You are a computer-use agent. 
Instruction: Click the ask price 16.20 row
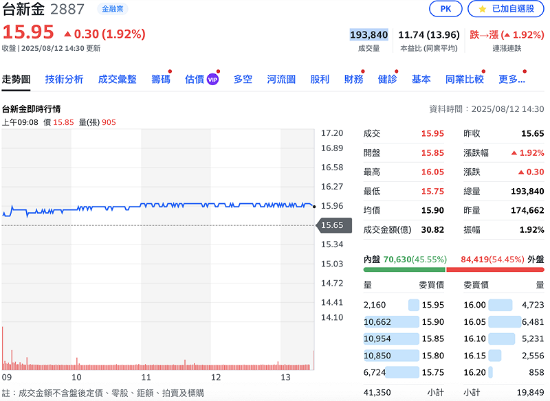click(504, 372)
